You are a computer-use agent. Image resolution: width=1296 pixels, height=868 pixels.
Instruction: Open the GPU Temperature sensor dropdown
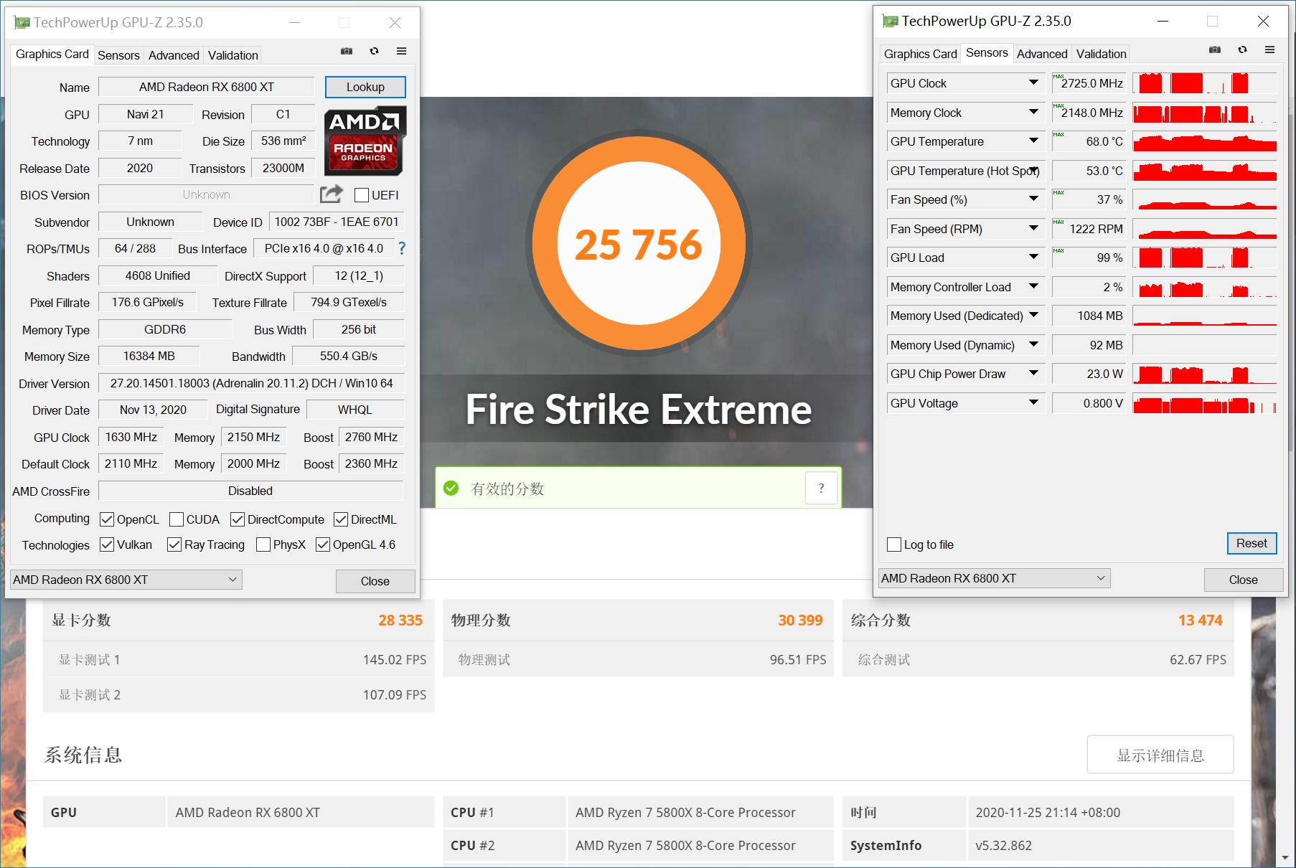[1033, 141]
